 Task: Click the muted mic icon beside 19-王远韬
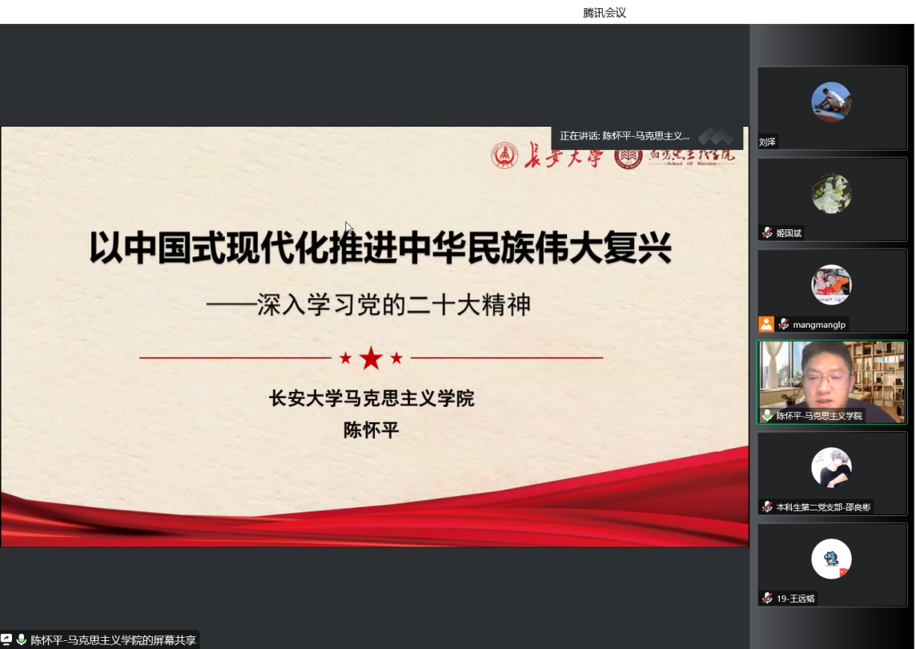coord(767,599)
